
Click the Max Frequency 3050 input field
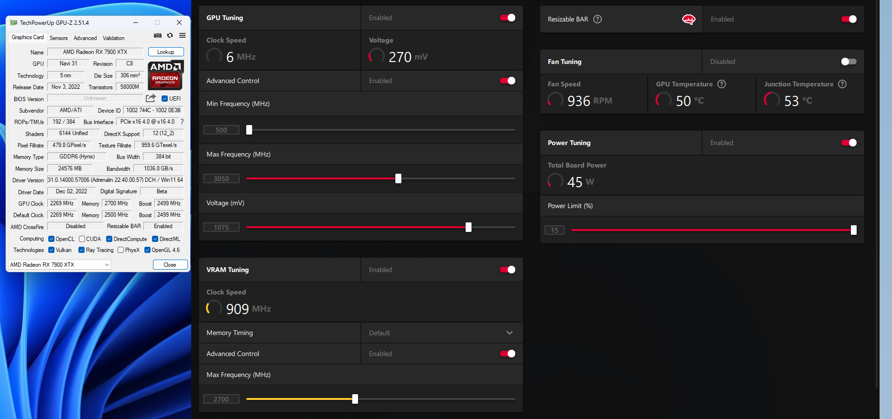coord(221,178)
